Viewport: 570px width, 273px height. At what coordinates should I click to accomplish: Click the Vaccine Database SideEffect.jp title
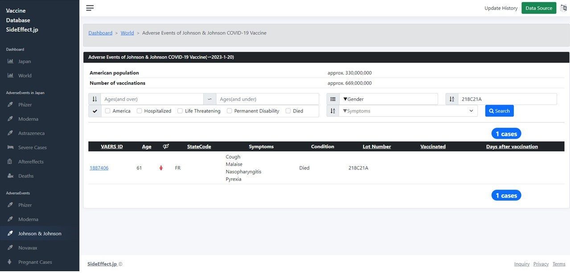click(22, 20)
